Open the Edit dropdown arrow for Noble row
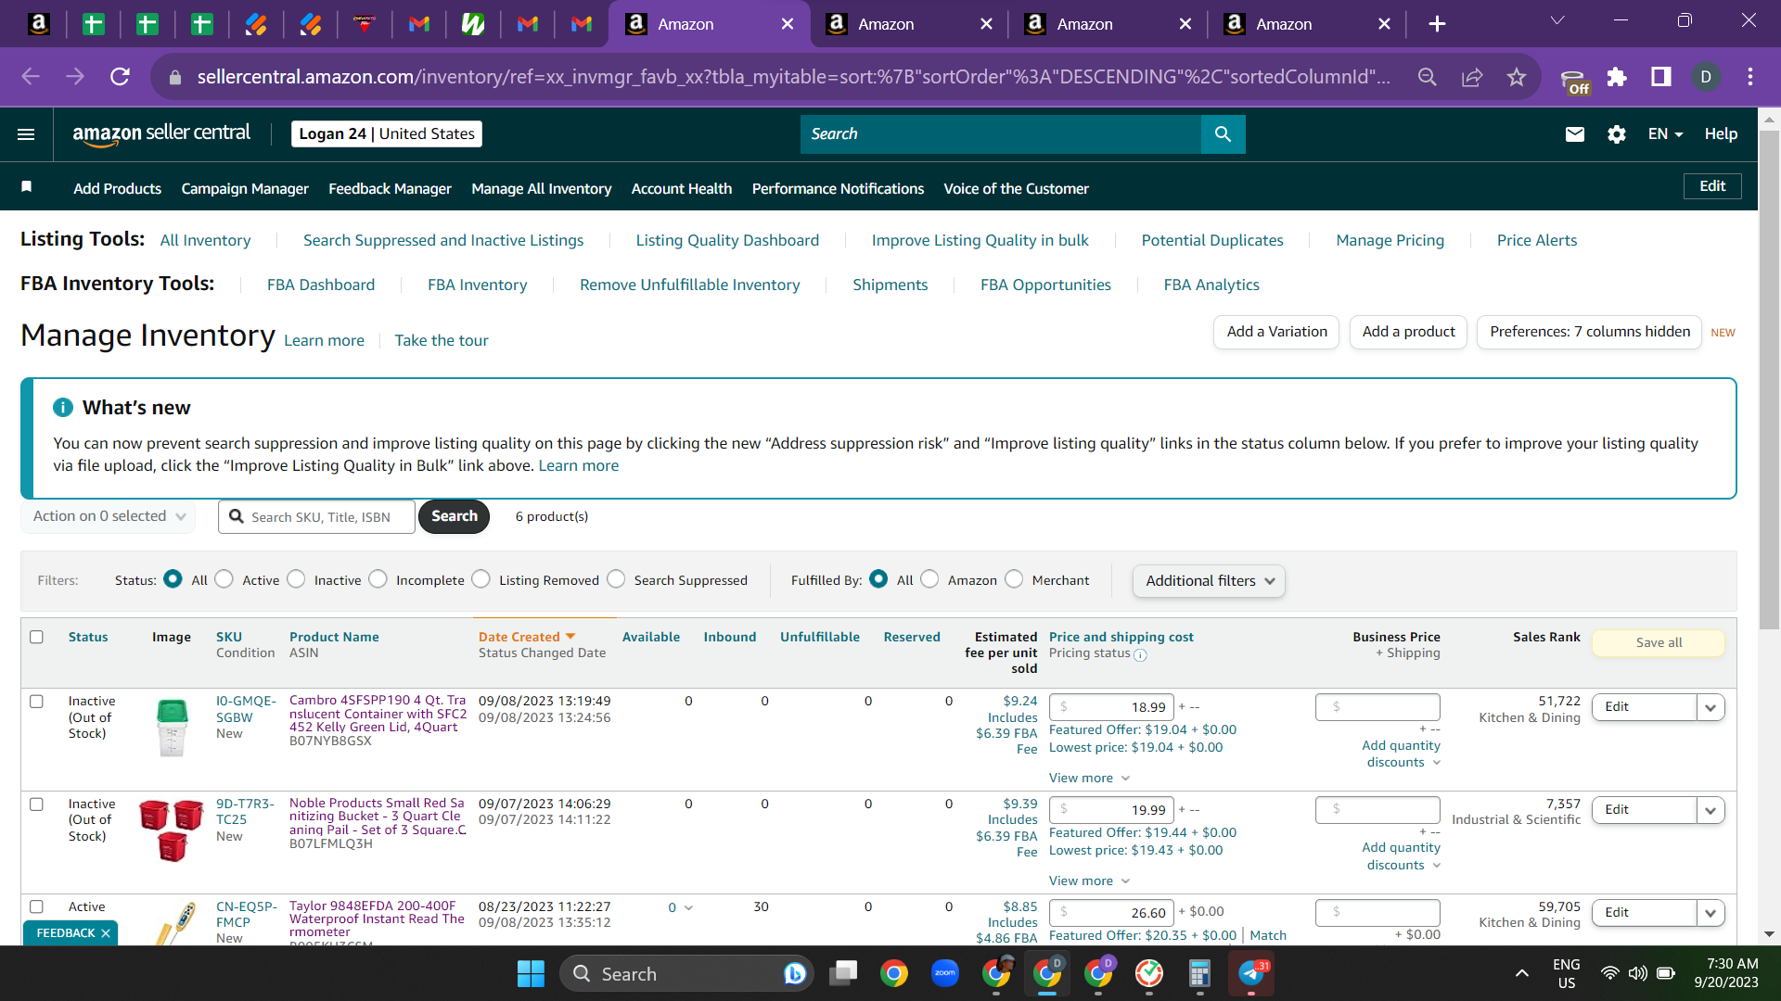The image size is (1781, 1001). pos(1711,810)
